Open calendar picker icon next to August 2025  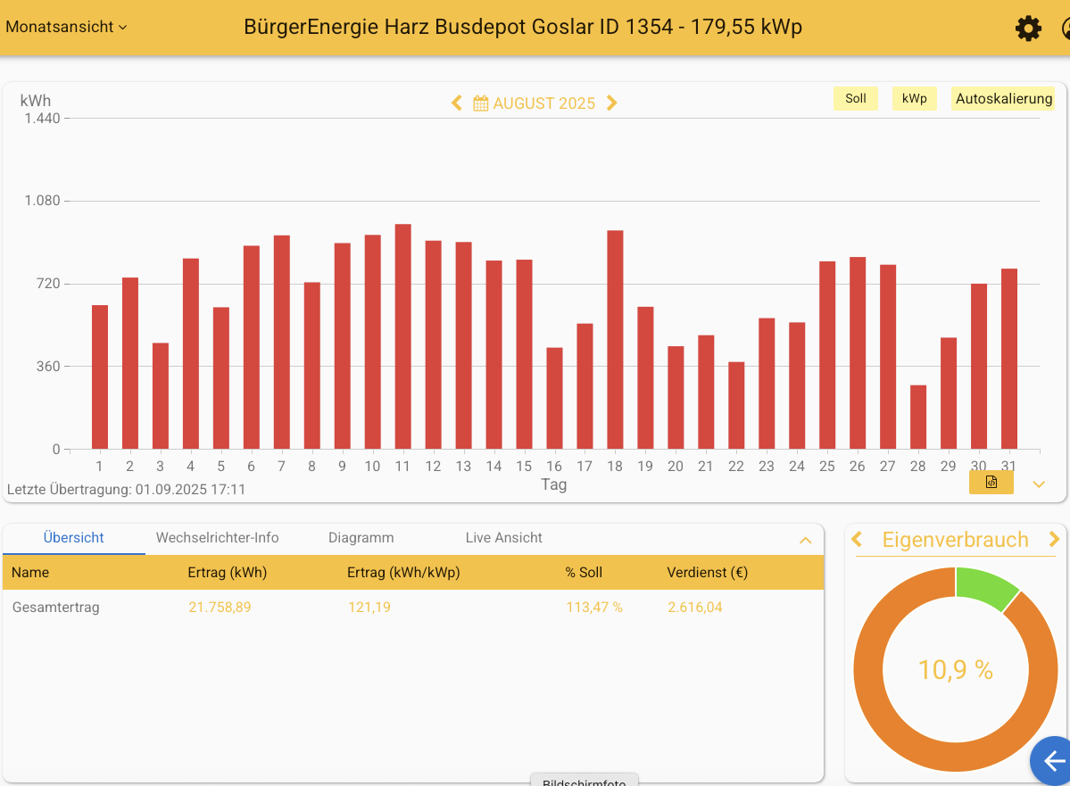[480, 103]
